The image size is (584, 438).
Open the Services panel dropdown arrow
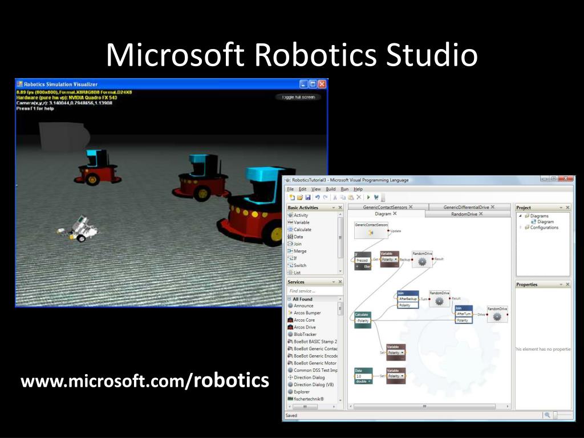[x=333, y=282]
